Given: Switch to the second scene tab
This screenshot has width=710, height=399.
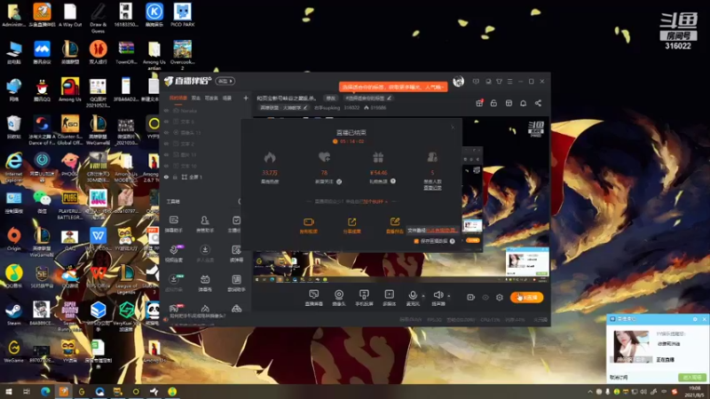Looking at the screenshot, I should tap(195, 98).
